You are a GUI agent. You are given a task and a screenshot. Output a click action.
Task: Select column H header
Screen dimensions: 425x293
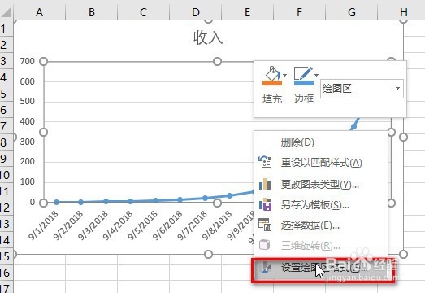click(x=401, y=12)
